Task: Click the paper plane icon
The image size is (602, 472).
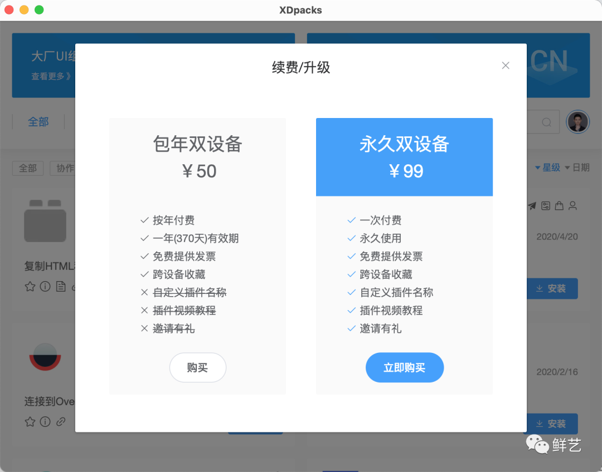Action: point(532,206)
